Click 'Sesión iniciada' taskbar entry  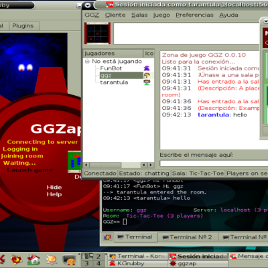pyautogui.click(x=198, y=256)
